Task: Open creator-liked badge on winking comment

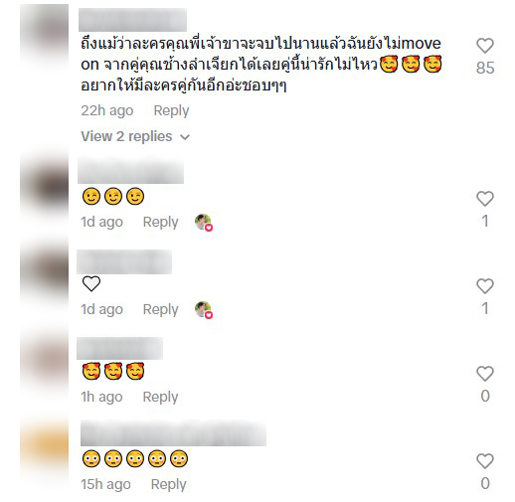Action: coord(204,223)
